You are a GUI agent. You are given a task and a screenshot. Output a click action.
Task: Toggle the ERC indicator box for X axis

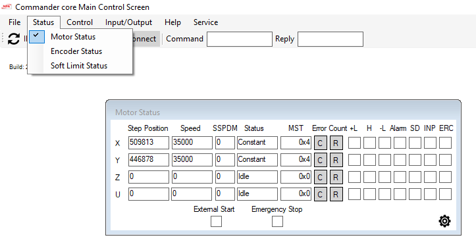[445, 143]
